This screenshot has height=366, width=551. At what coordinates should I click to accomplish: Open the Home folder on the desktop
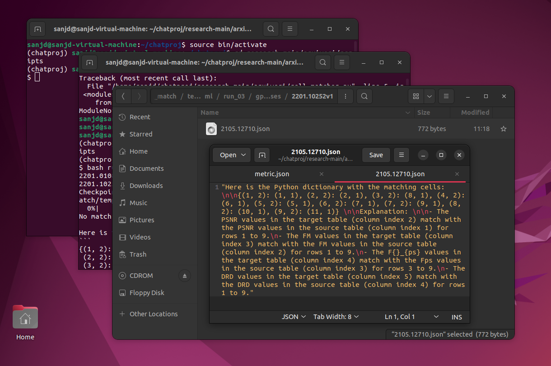tap(25, 323)
